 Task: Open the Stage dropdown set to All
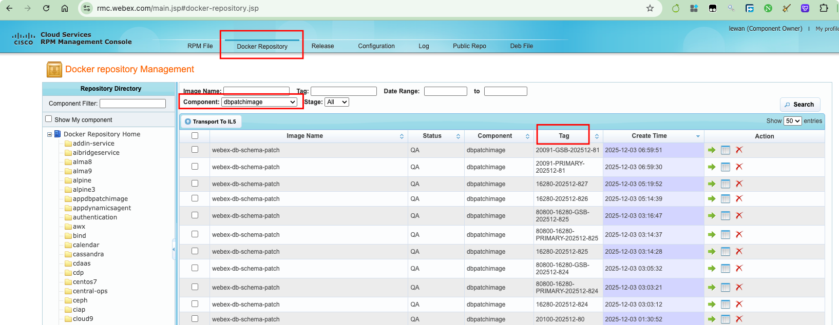337,102
